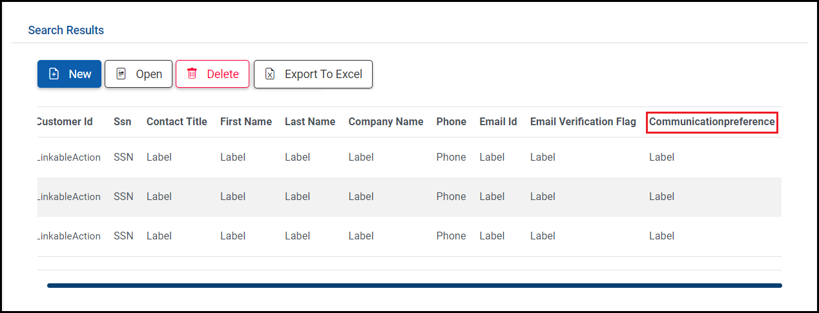Click the Export To Excel file icon

(271, 74)
